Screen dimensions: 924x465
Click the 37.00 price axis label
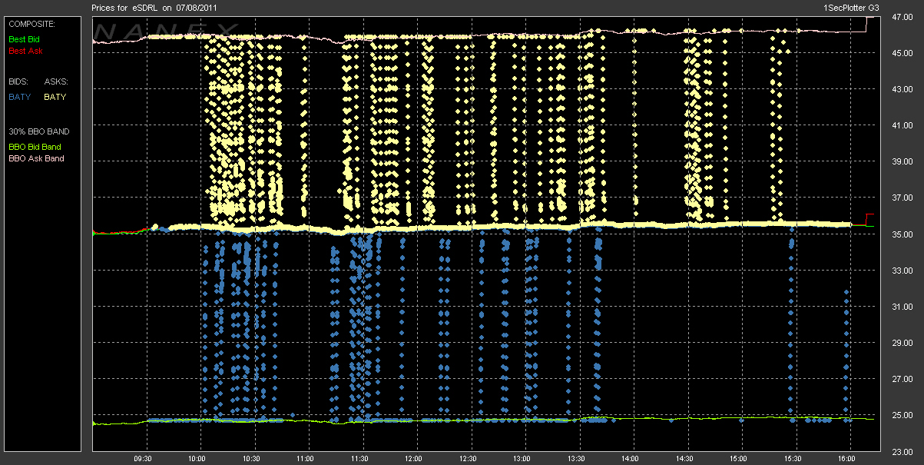(x=902, y=198)
